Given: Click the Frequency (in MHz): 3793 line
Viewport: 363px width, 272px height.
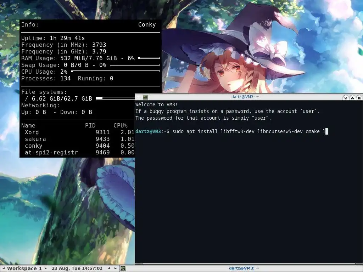Looking at the screenshot, I should [x=64, y=45].
